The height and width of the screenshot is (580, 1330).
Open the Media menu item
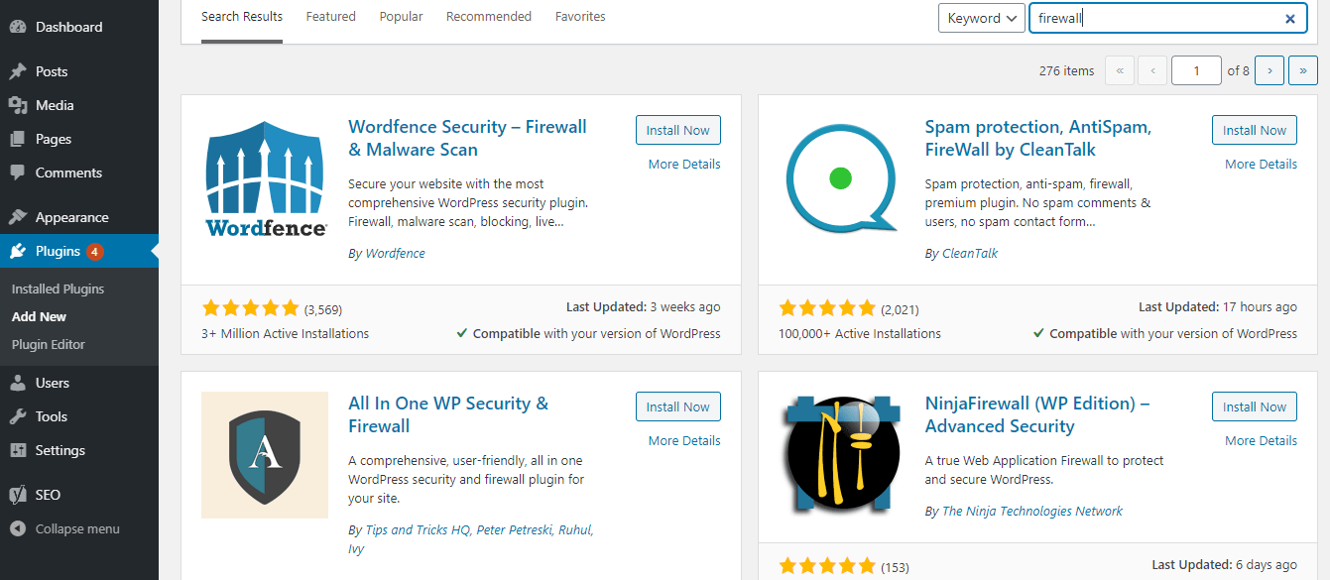(x=79, y=105)
